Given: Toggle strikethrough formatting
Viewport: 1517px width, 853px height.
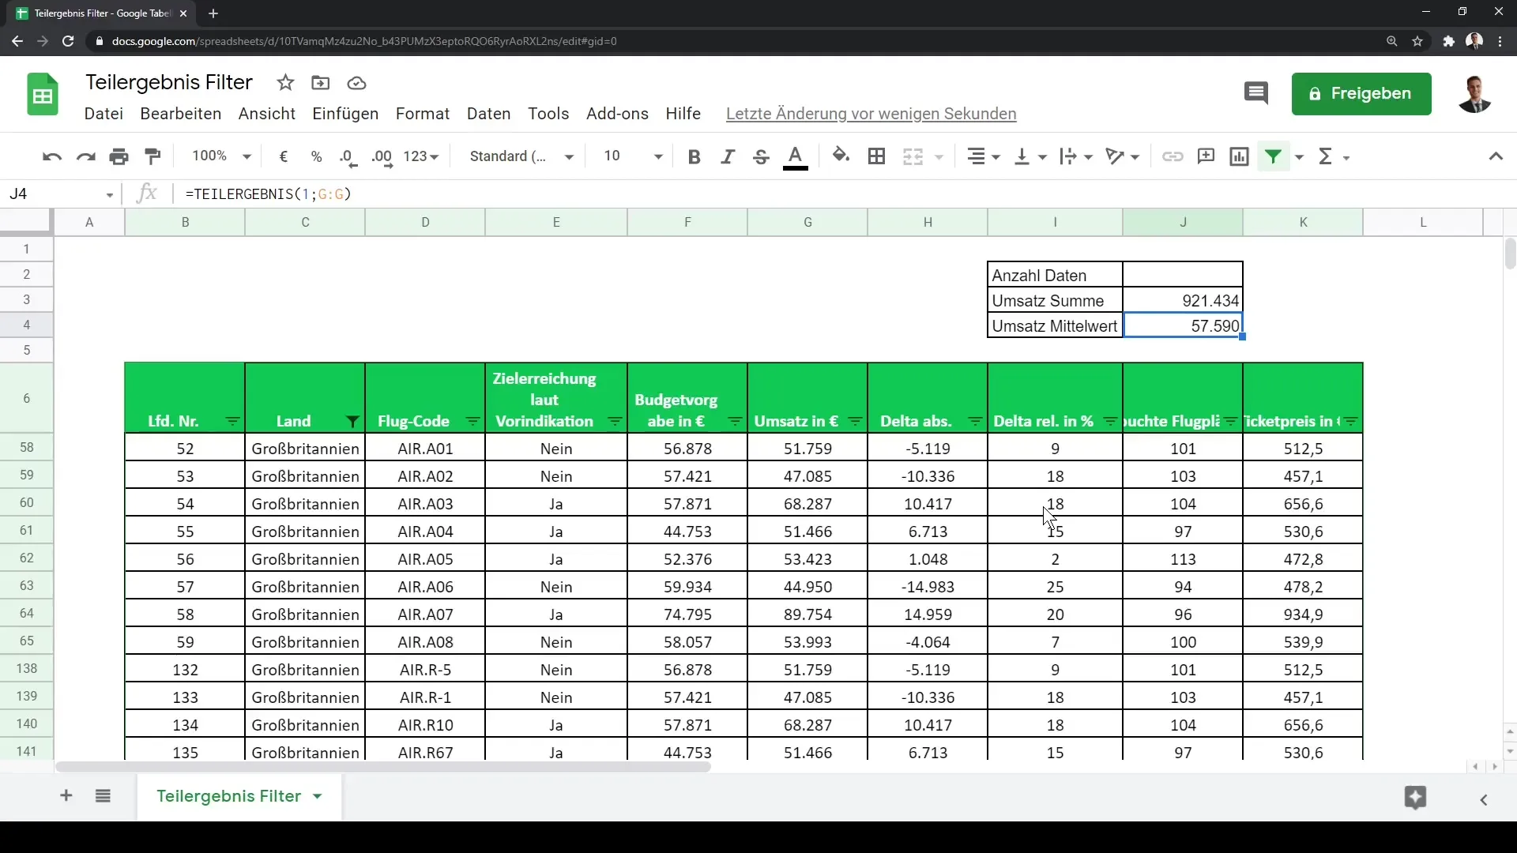Looking at the screenshot, I should [761, 156].
